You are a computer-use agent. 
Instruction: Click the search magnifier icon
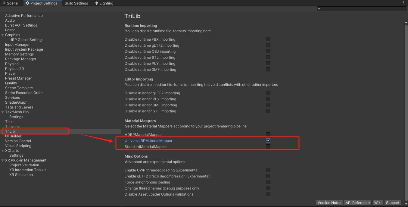(319, 9)
